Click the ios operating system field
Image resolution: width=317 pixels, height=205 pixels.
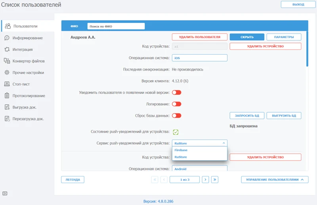[x=200, y=58]
